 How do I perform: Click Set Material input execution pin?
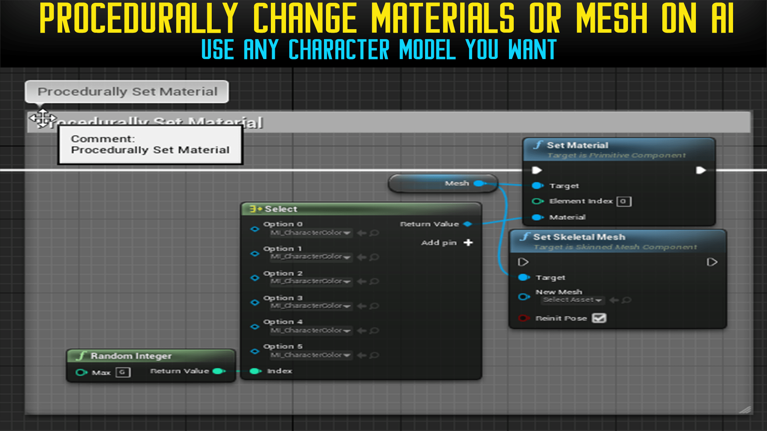[x=537, y=170]
